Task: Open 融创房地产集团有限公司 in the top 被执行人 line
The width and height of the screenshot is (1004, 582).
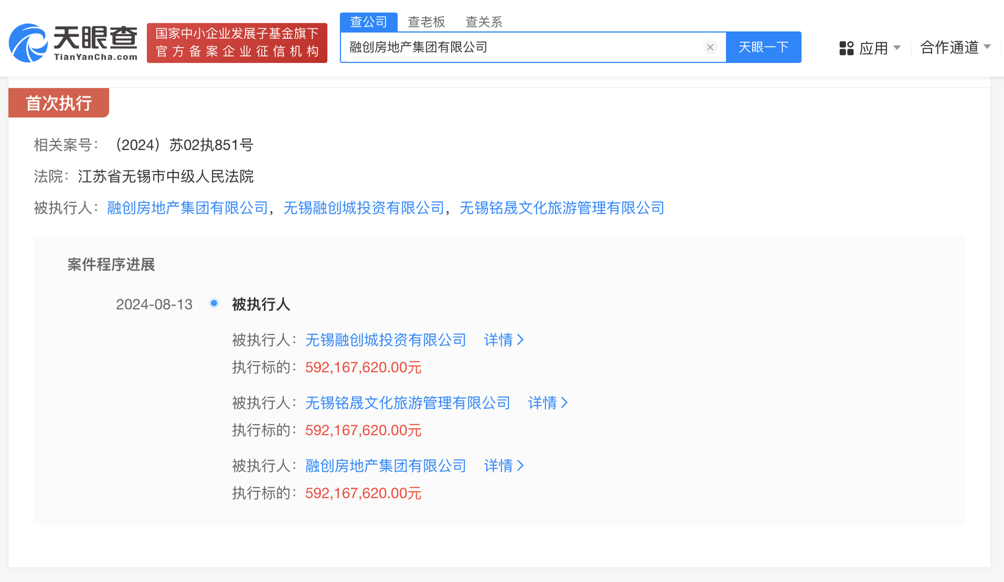Action: tap(187, 208)
